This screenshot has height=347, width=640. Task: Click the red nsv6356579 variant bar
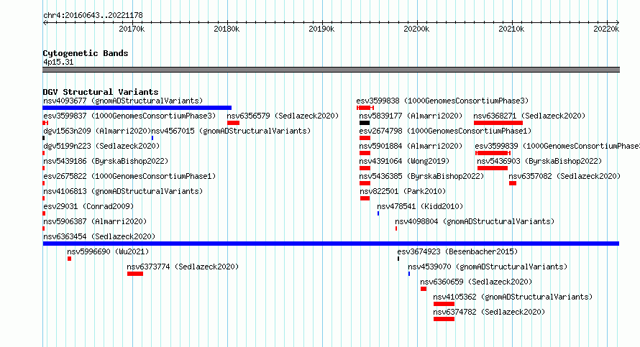pyautogui.click(x=234, y=123)
